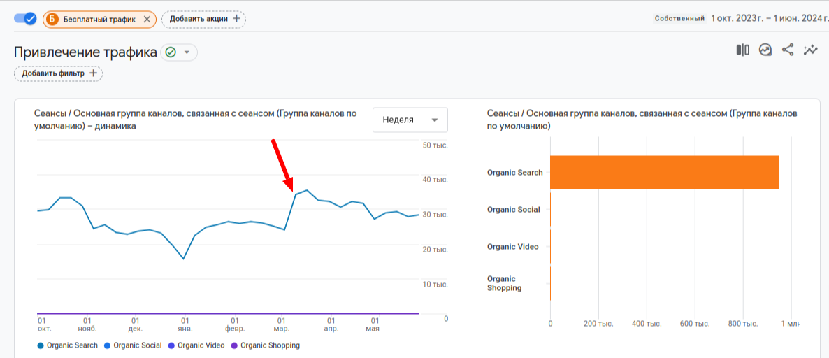
Task: Click the orange Б segment badge
Action: (x=53, y=20)
